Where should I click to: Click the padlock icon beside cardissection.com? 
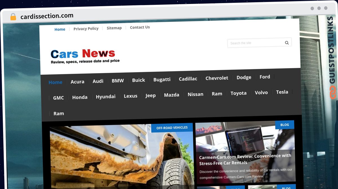click(x=13, y=17)
